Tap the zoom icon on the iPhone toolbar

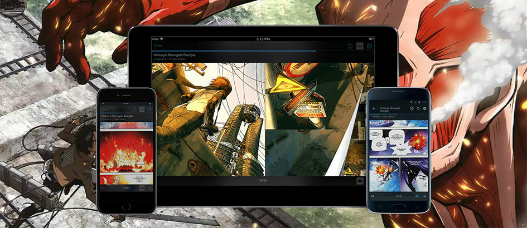pyautogui.click(x=142, y=109)
